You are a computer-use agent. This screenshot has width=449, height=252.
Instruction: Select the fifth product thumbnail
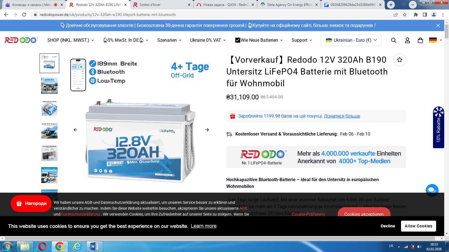(x=49, y=153)
